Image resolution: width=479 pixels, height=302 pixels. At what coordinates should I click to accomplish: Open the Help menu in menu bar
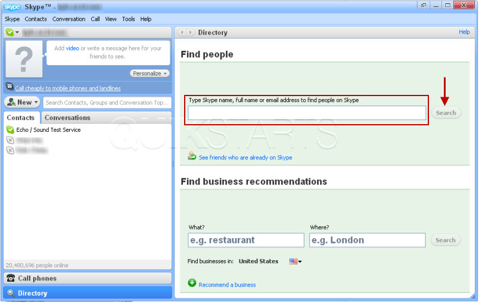[x=146, y=19]
